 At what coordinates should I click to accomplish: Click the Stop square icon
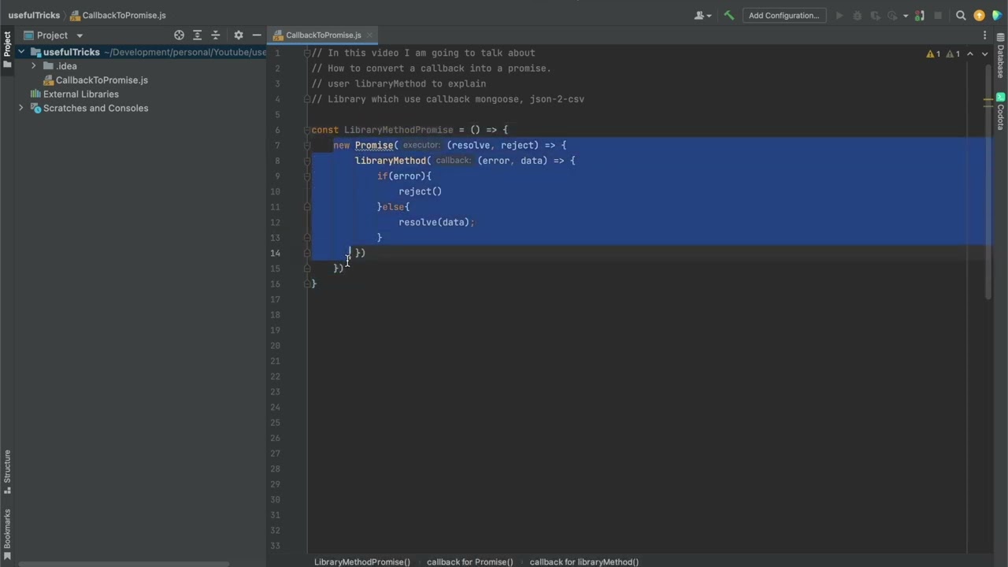937,15
